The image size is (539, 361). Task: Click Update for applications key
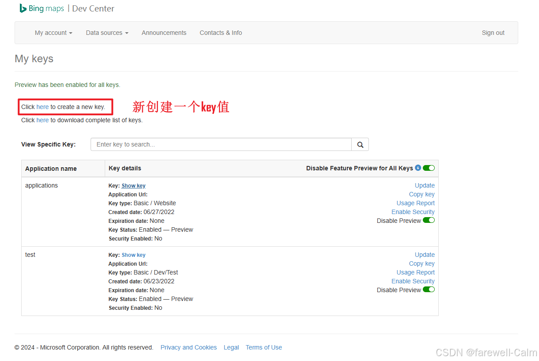coord(425,185)
